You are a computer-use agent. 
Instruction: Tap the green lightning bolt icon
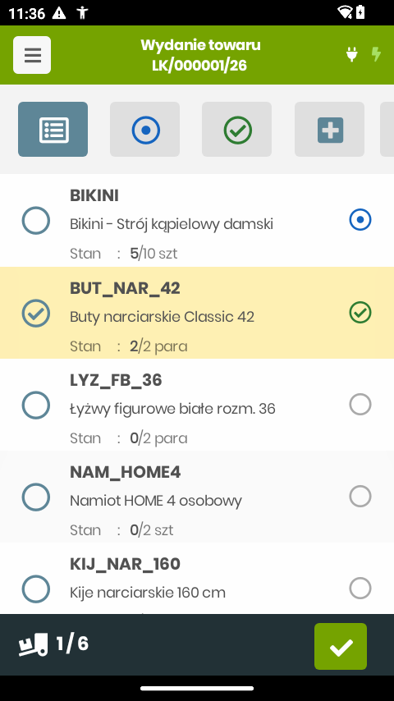click(377, 54)
